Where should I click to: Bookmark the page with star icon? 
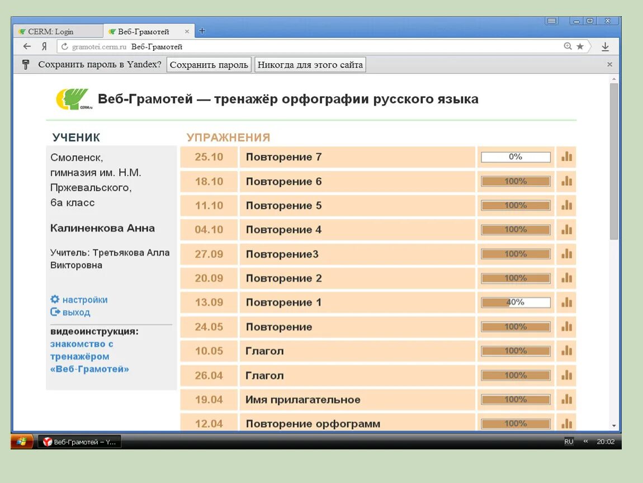[580, 46]
